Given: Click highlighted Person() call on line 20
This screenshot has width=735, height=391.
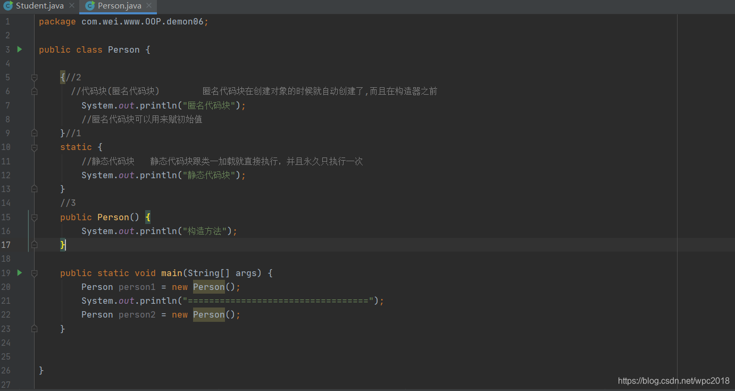Looking at the screenshot, I should (209, 287).
